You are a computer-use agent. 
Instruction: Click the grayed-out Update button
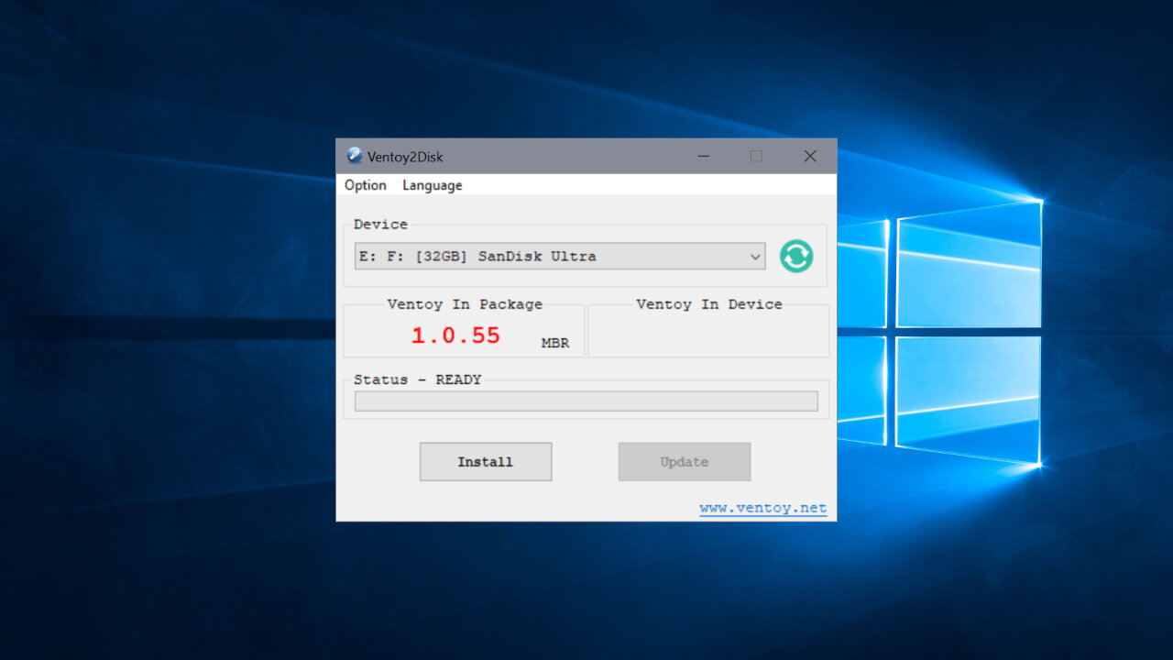pyautogui.click(x=684, y=461)
